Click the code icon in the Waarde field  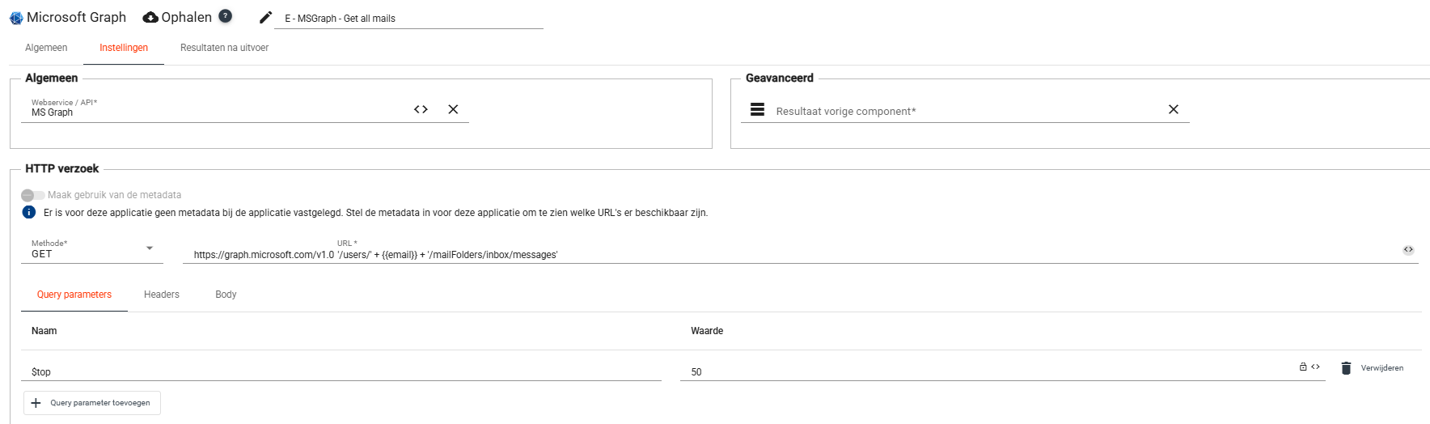click(x=1316, y=367)
